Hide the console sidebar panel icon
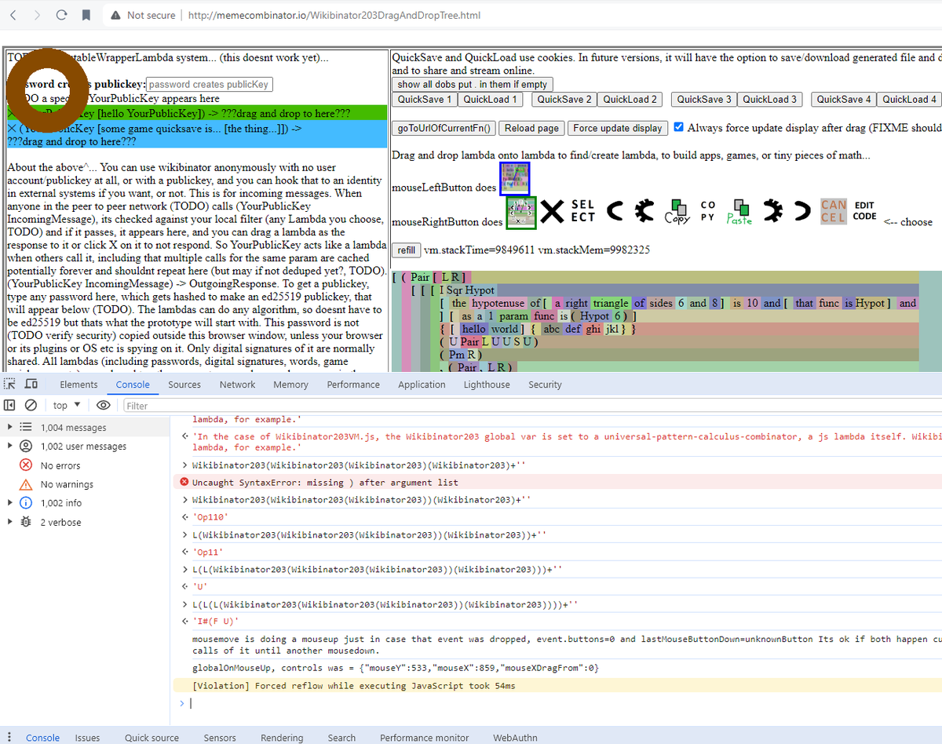This screenshot has height=744, width=942. pos(9,405)
